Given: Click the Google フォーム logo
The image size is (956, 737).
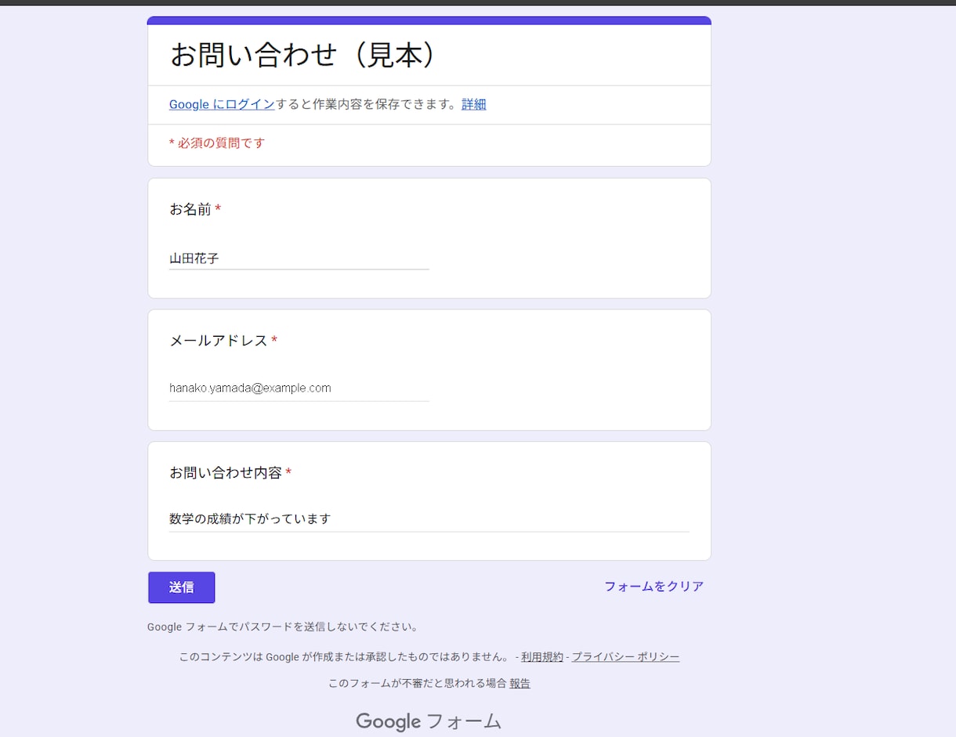Looking at the screenshot, I should (429, 721).
